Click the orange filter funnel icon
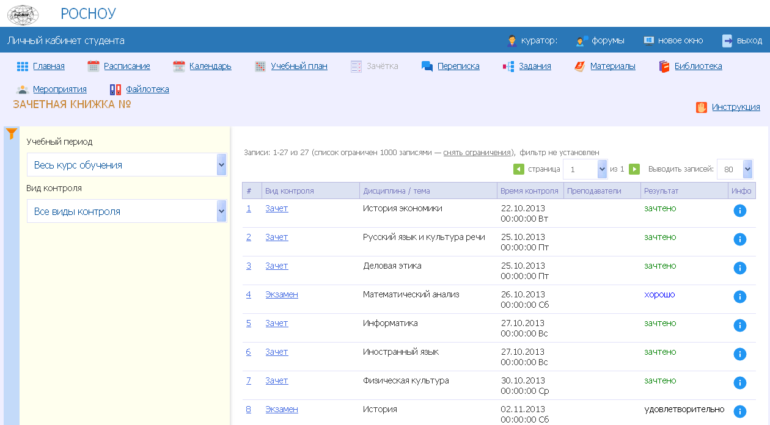 [x=11, y=134]
